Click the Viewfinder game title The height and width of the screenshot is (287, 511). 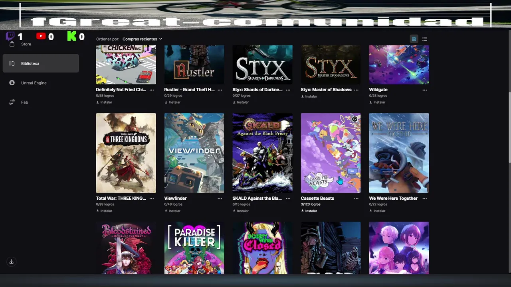coord(175,198)
